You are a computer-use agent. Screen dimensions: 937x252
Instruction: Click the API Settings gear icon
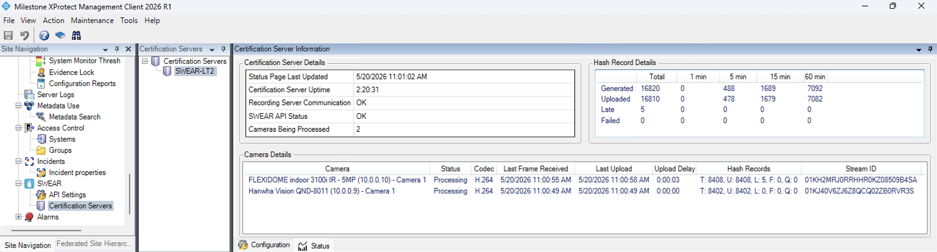click(41, 194)
